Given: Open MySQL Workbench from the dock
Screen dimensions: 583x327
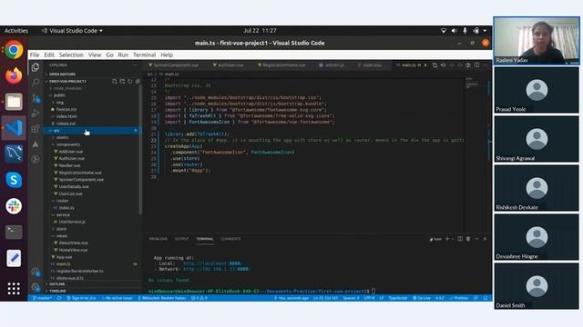Looking at the screenshot, I should click(x=14, y=154).
